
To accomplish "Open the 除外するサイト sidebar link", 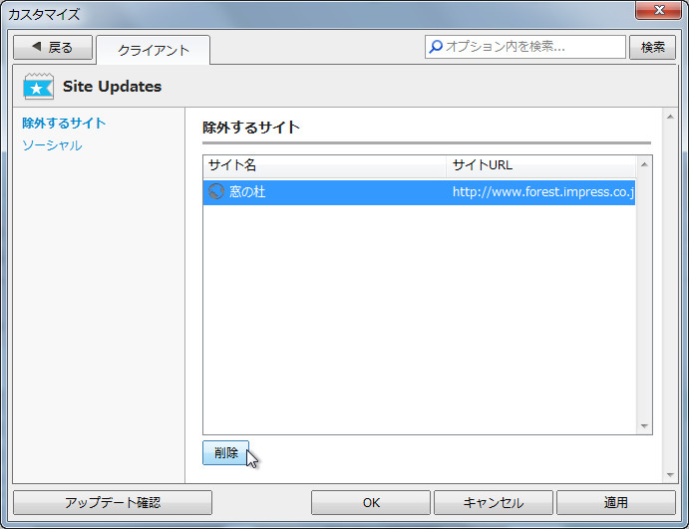I will tap(64, 123).
